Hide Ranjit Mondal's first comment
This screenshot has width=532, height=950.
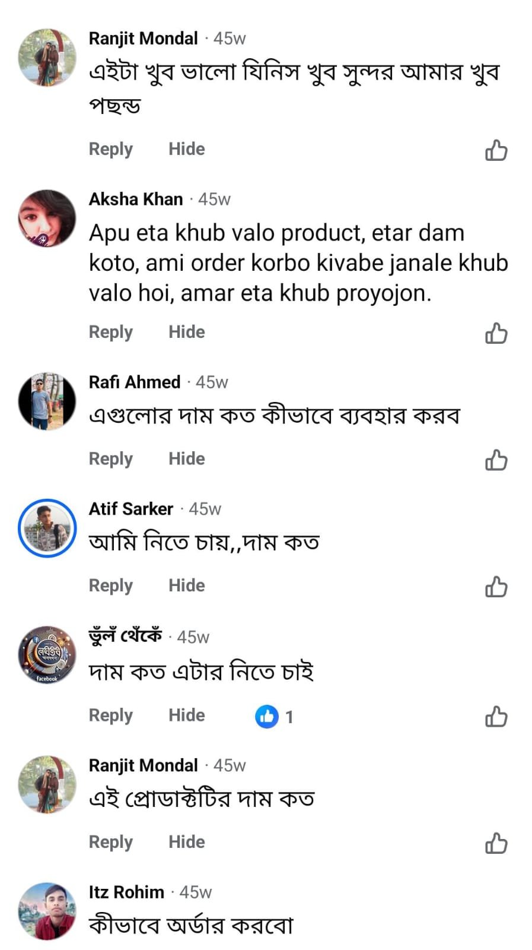(186, 149)
